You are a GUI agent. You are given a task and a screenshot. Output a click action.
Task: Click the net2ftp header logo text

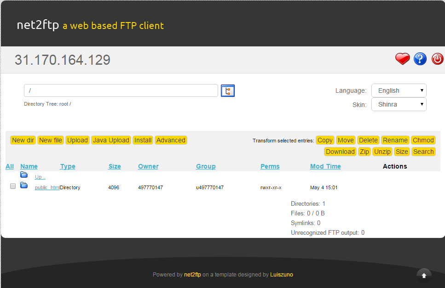(38, 25)
